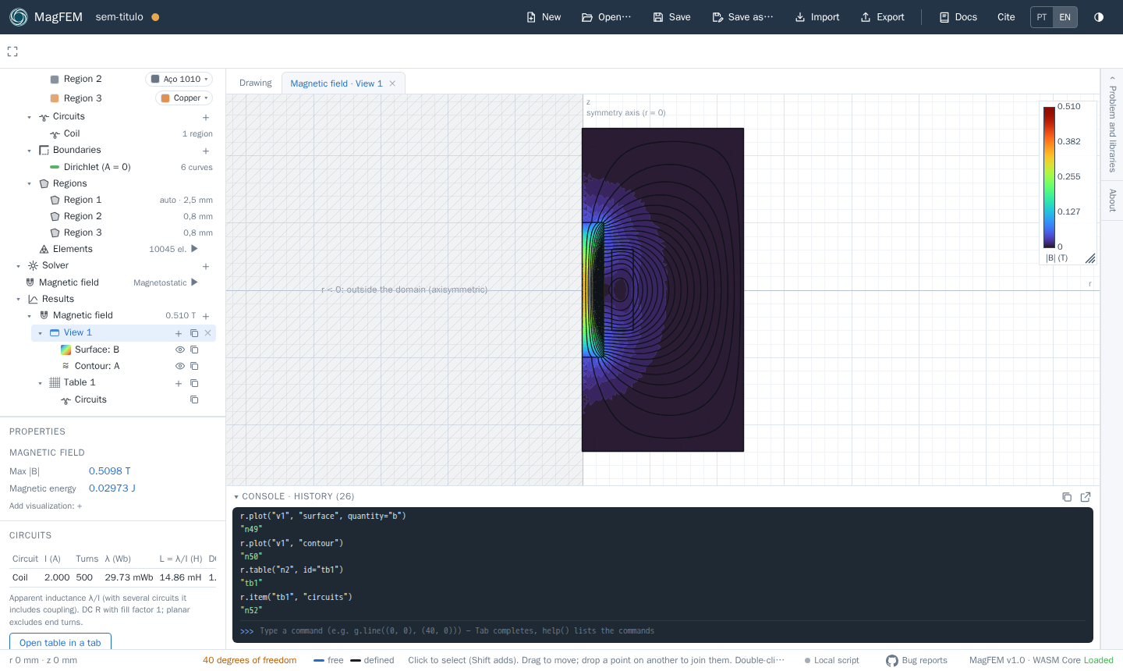This screenshot has width=1123, height=671.
Task: Open the Cite link
Action: point(1006,17)
